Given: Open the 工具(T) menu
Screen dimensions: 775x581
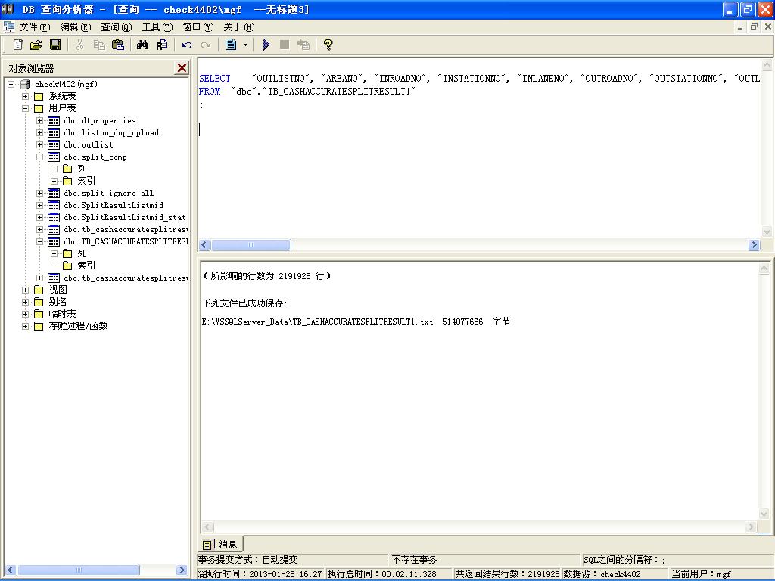Looking at the screenshot, I should click(157, 27).
